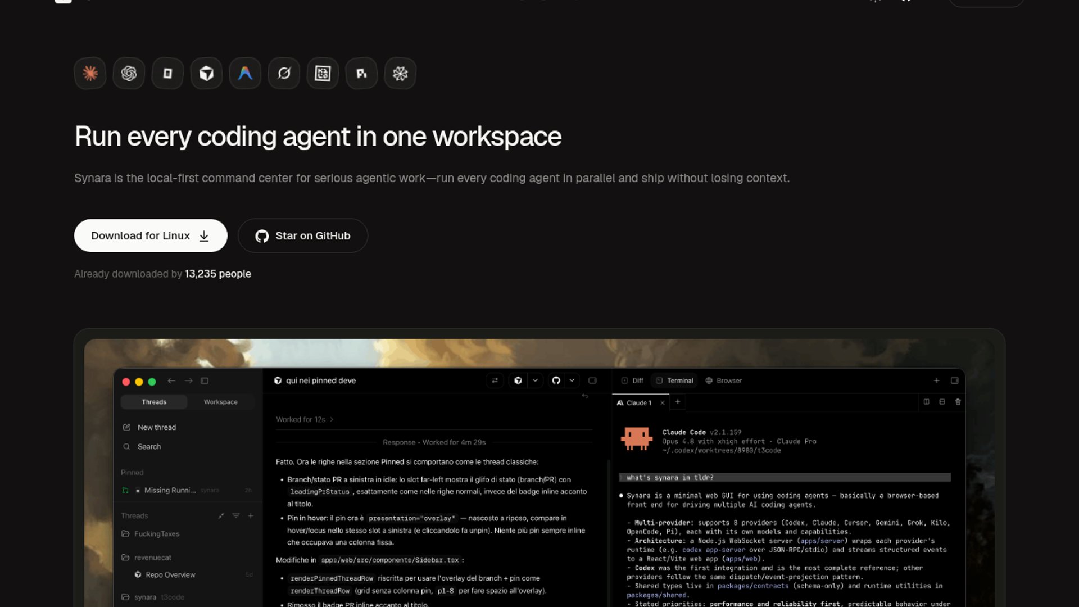Screen dimensions: 1079x607
Task: Click the orange Claude starburst agent icon
Action: tap(90, 73)
